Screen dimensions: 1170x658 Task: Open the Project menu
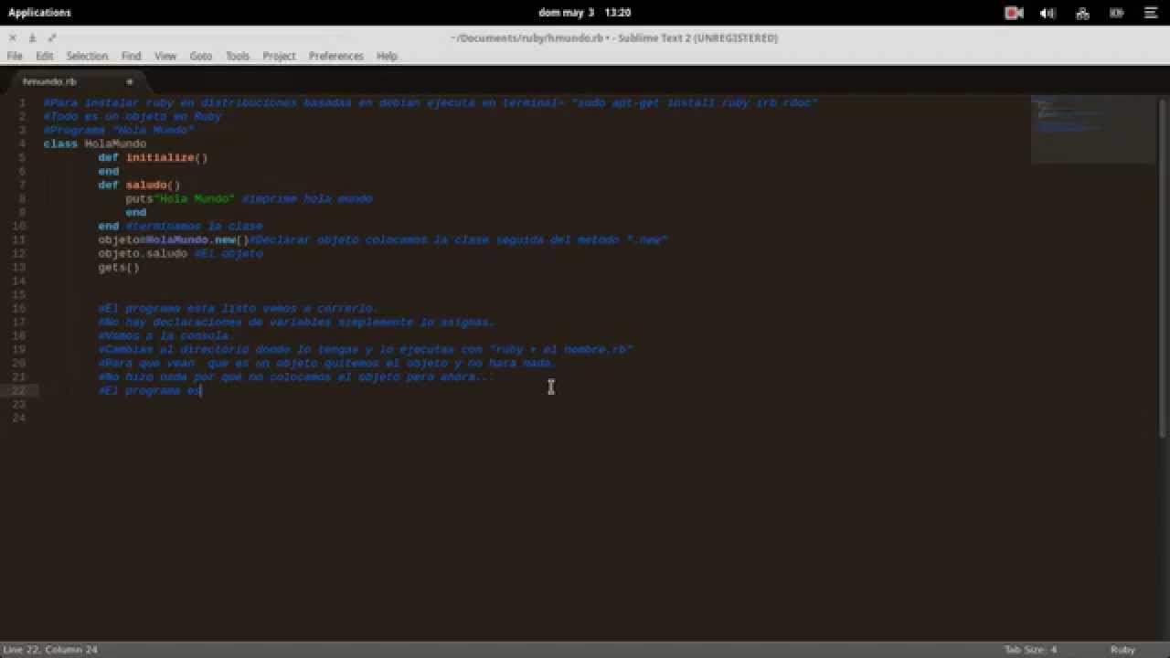[279, 56]
